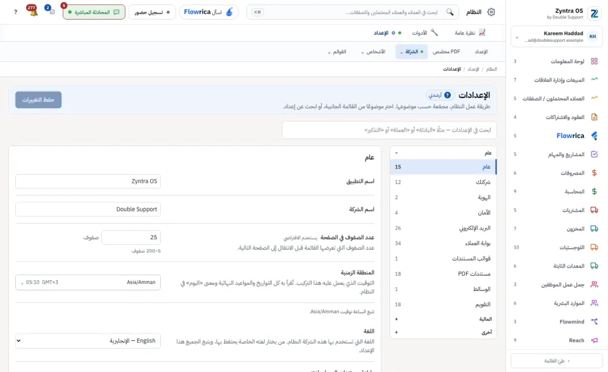Click the KH user avatar
Screen dimensions: 608x372
593,37
